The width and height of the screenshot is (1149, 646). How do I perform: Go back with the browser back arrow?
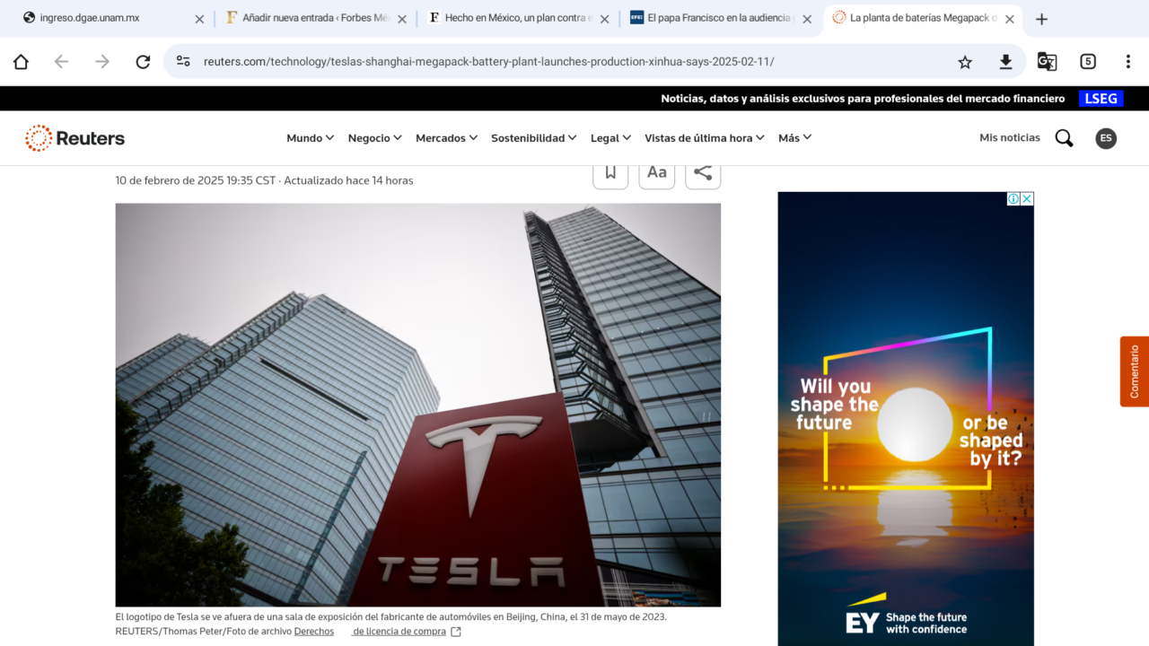point(61,62)
